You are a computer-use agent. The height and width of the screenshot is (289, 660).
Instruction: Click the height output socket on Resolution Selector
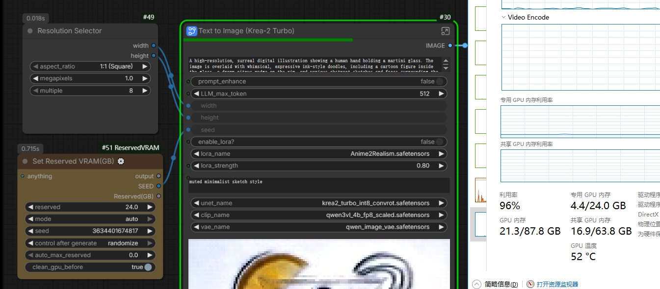click(x=154, y=56)
